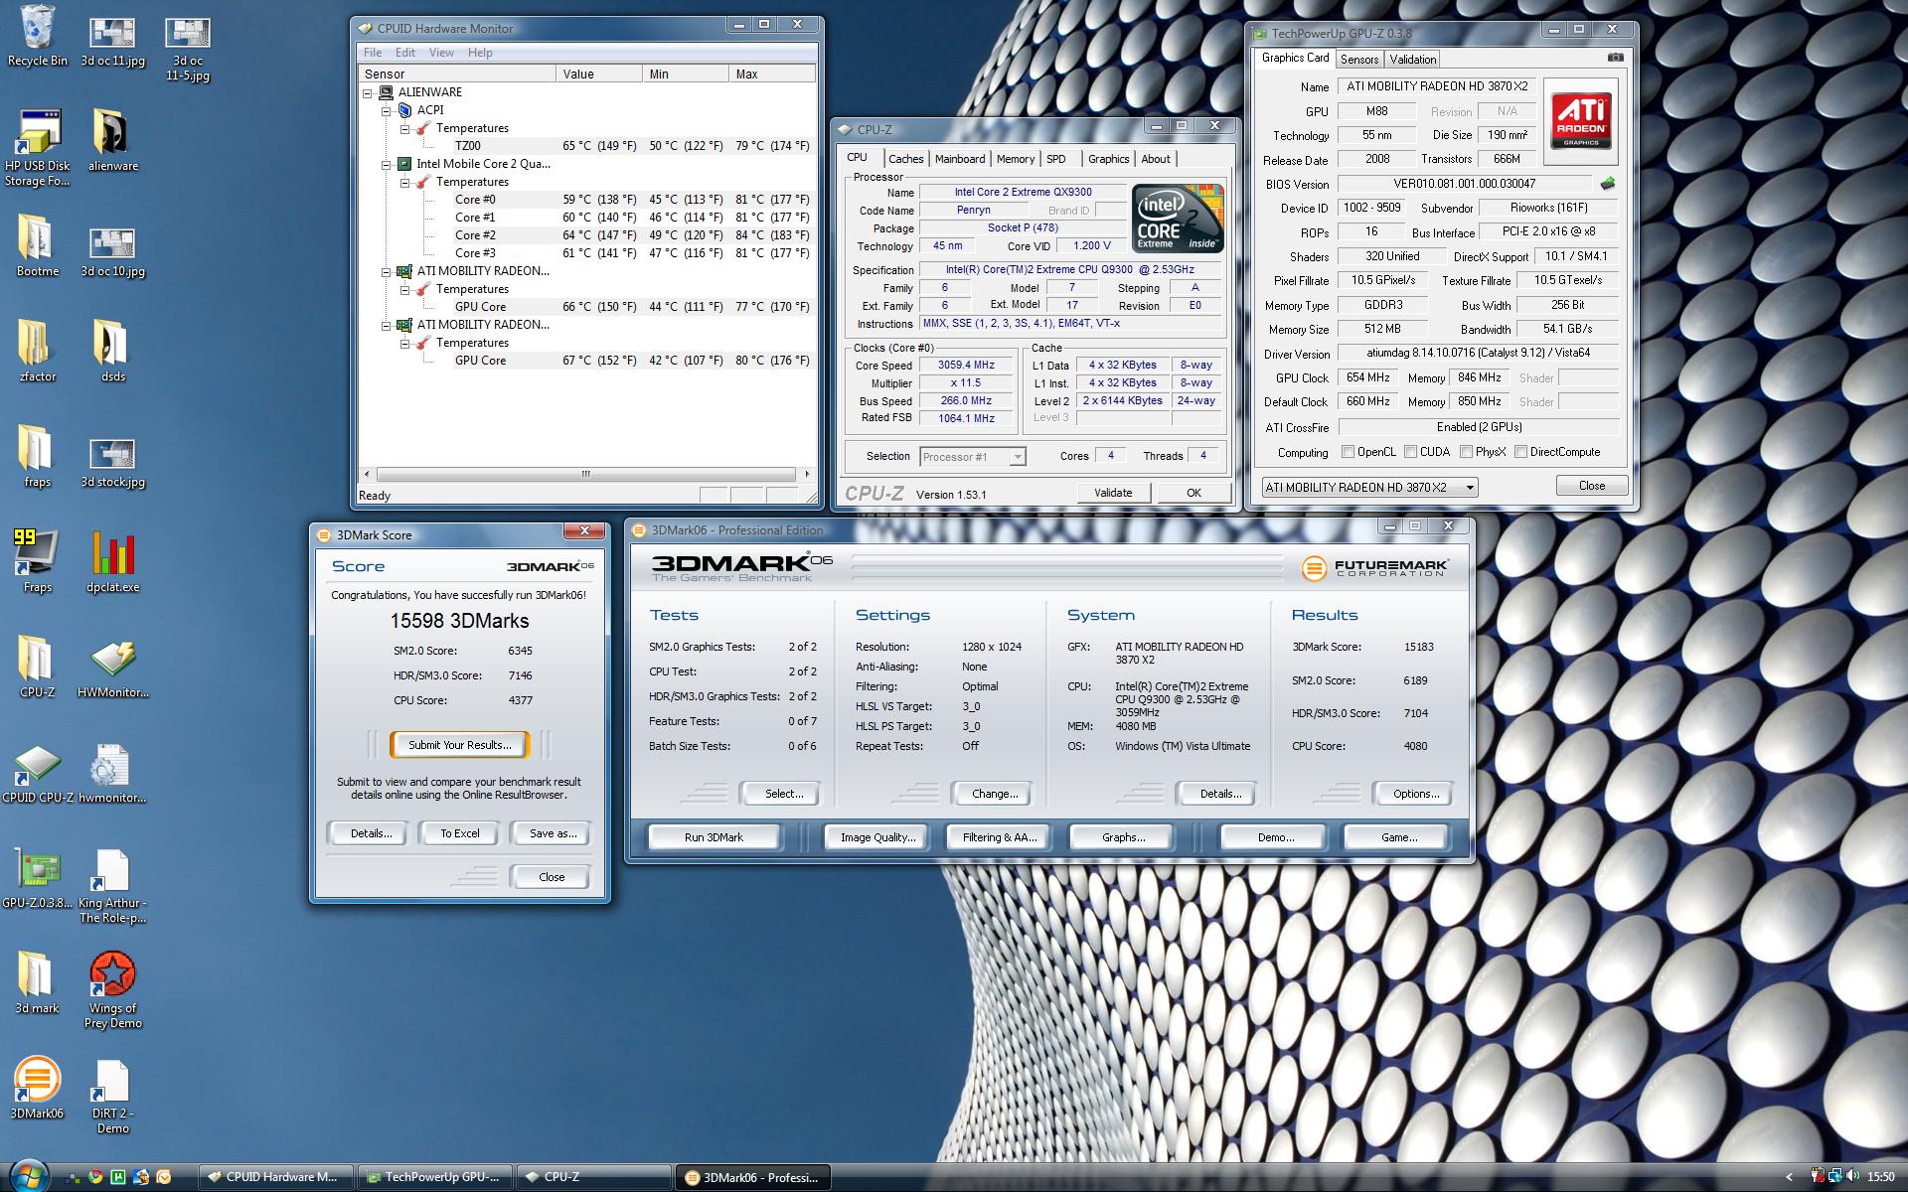
Task: Switch to CPU-Z taskbar button
Action: (x=593, y=1177)
